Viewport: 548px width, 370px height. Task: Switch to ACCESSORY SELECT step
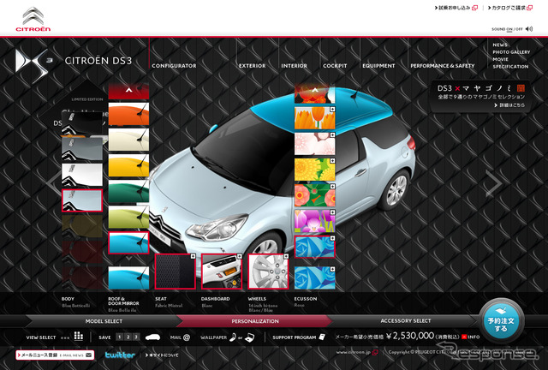(x=405, y=320)
